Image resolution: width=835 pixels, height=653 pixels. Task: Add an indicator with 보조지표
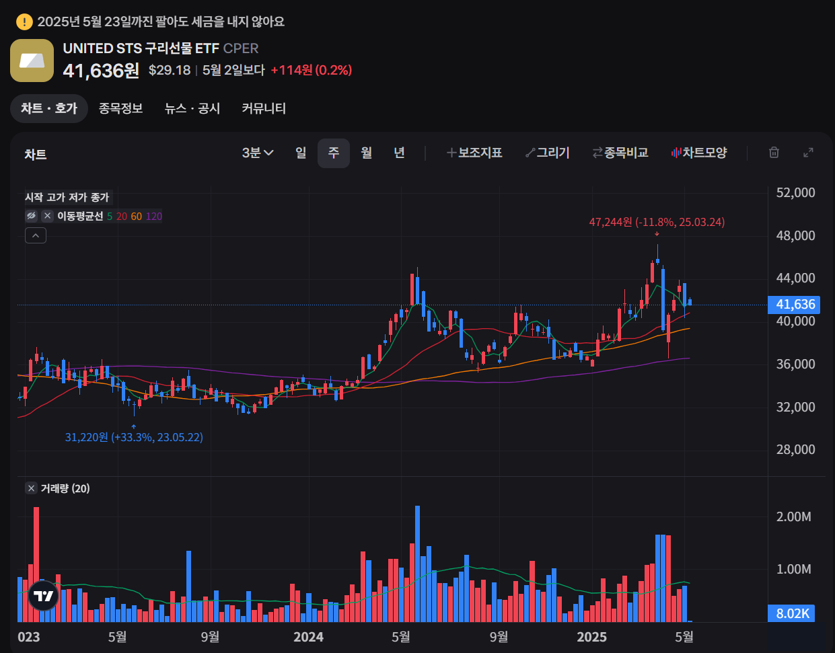pyautogui.click(x=474, y=153)
